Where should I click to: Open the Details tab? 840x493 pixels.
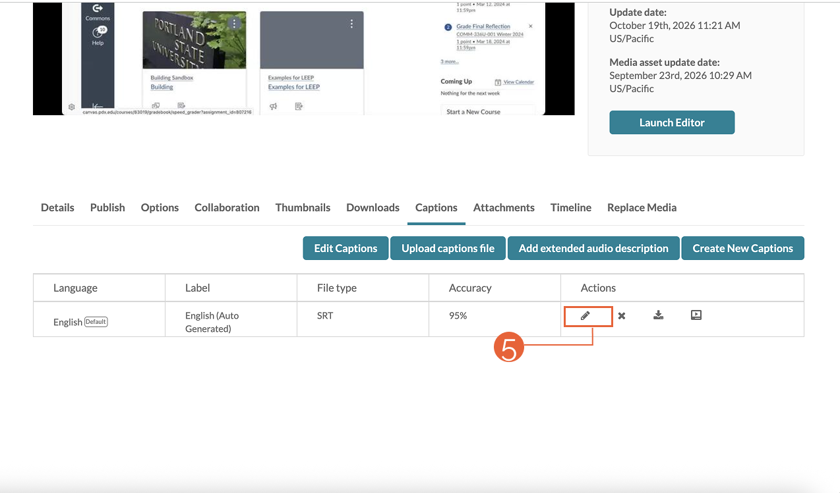(57, 207)
